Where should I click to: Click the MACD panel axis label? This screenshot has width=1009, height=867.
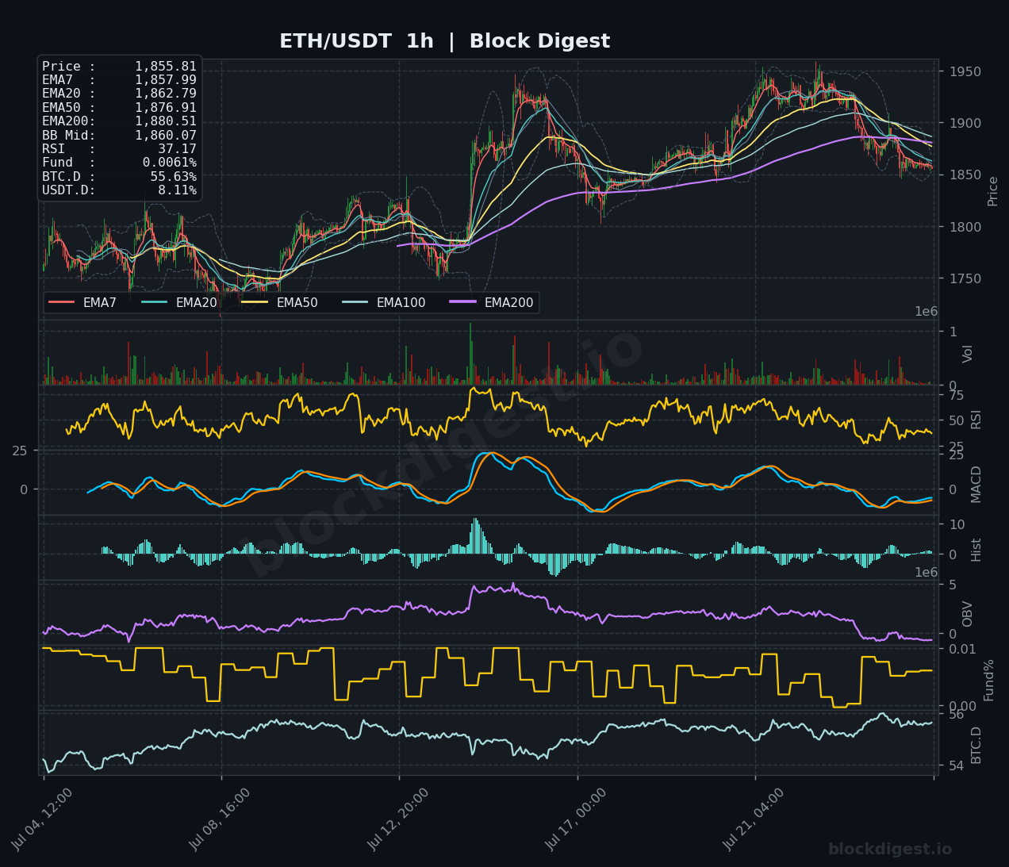point(976,484)
